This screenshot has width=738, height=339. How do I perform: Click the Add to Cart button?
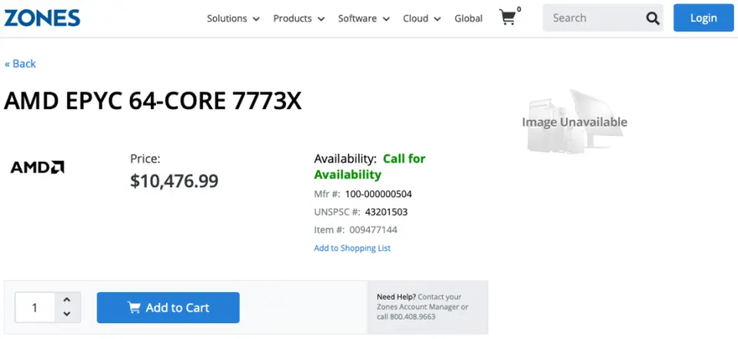(x=168, y=308)
